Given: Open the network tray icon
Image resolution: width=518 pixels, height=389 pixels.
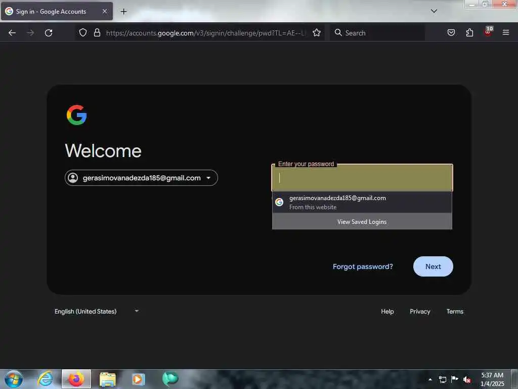Looking at the screenshot, I should [443, 379].
